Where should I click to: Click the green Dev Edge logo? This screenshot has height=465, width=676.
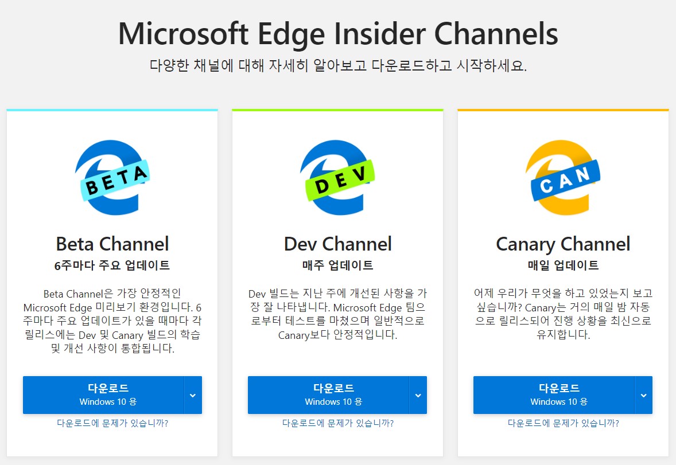coord(337,178)
